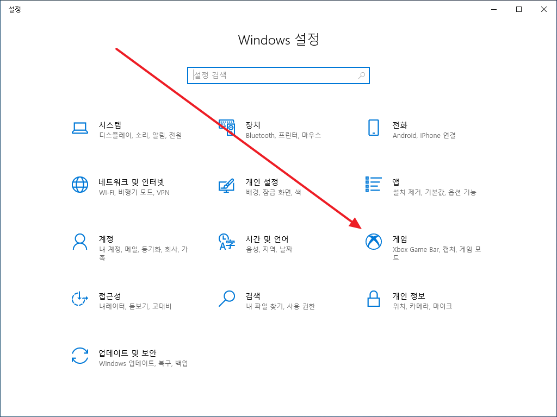This screenshot has width=557, height=417.
Task: Click the 업데이트 및 보안 sync icon
Action: coord(80,356)
